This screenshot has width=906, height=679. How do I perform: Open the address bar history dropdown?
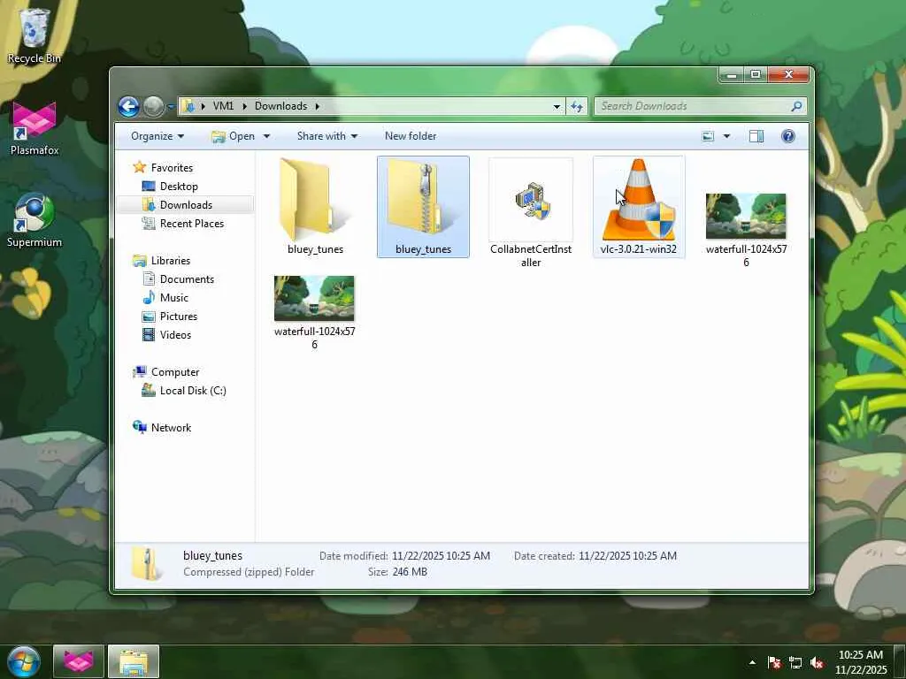(557, 106)
